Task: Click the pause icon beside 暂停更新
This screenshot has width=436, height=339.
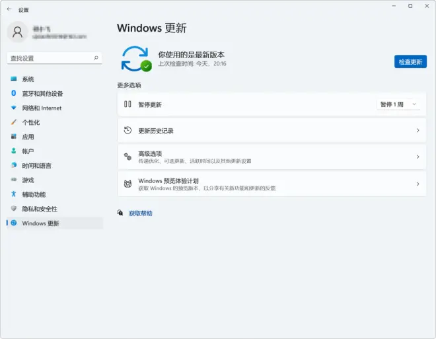Action: click(127, 104)
